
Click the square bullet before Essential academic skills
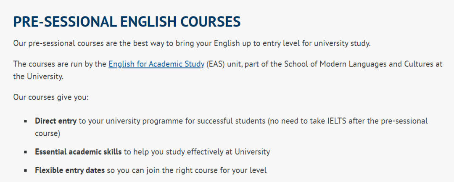coord(26,152)
